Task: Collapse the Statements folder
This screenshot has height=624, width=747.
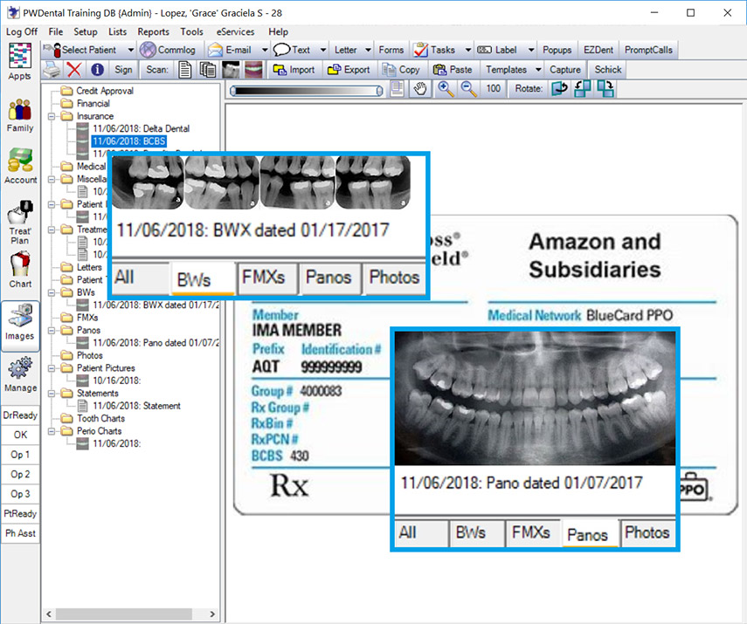Action: pos(52,394)
